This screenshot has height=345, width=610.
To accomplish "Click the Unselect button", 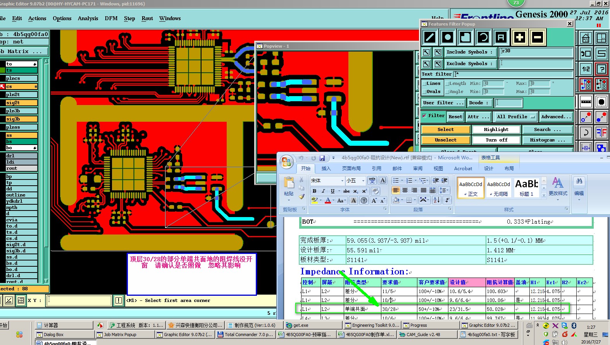I will (x=446, y=140).
